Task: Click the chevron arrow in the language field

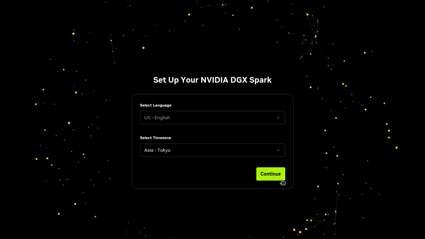Action: point(278,118)
